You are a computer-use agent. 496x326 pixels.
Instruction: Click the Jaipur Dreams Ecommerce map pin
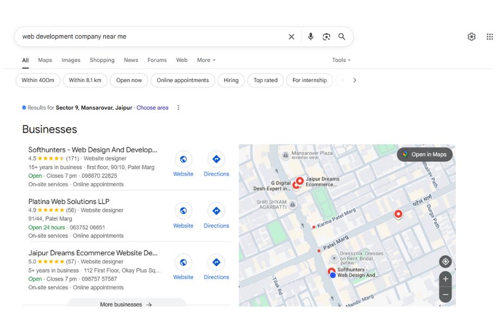300,181
